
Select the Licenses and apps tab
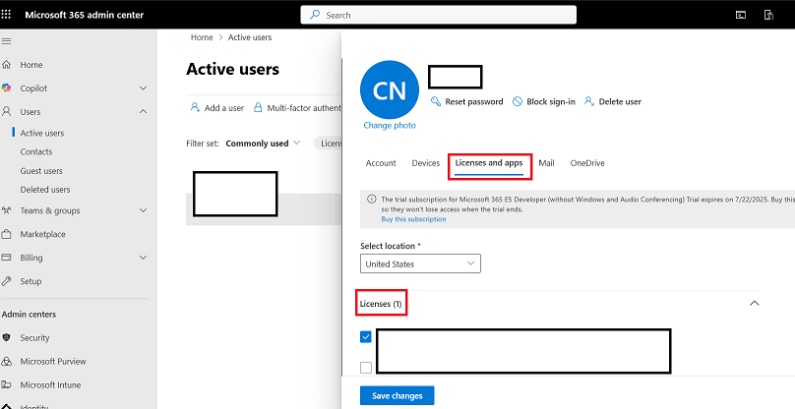click(x=489, y=163)
